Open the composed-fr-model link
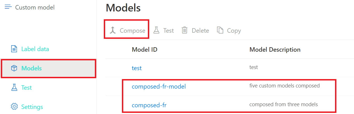 [159, 87]
